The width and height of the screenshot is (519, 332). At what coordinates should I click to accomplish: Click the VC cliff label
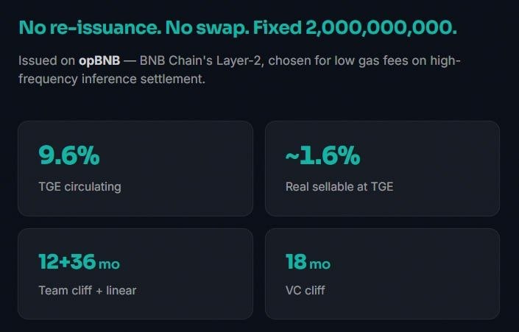(306, 290)
